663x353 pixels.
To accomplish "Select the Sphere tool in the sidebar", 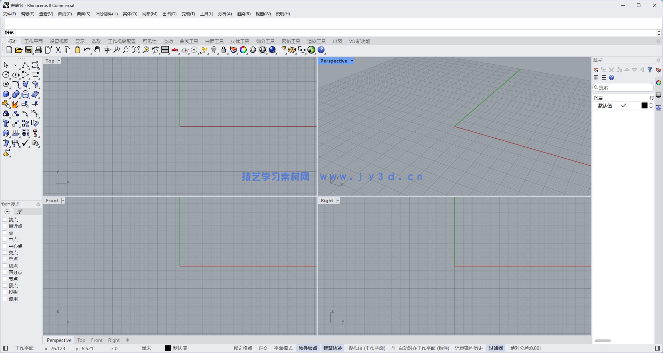I will click(x=16, y=94).
